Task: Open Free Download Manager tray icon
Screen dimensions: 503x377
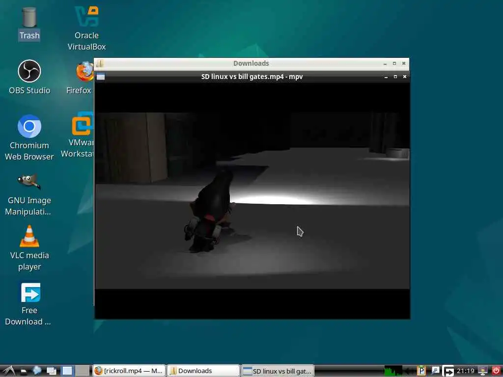Action: (x=448, y=371)
